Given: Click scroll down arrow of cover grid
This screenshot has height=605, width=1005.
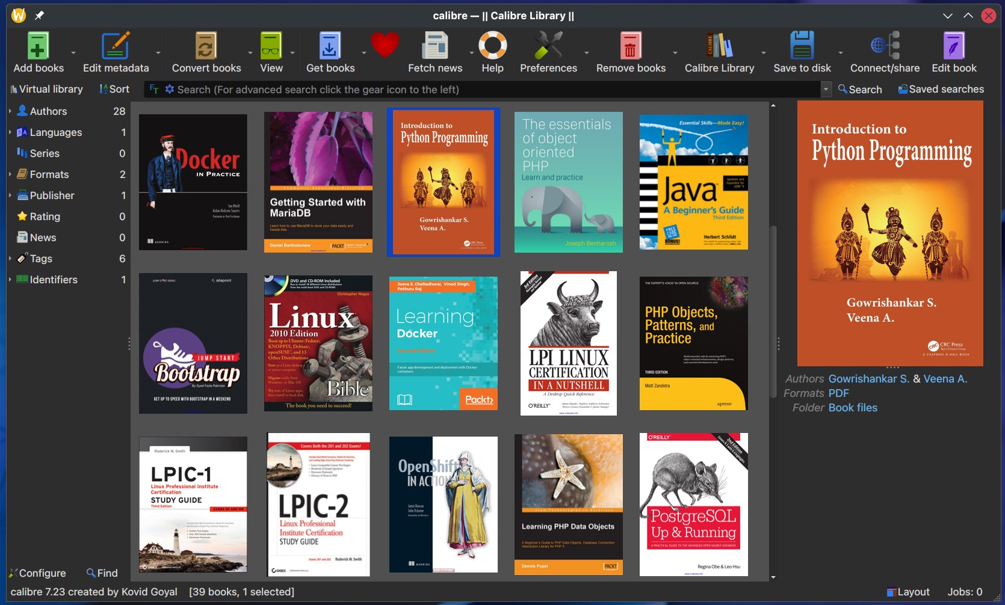Looking at the screenshot, I should tap(773, 577).
